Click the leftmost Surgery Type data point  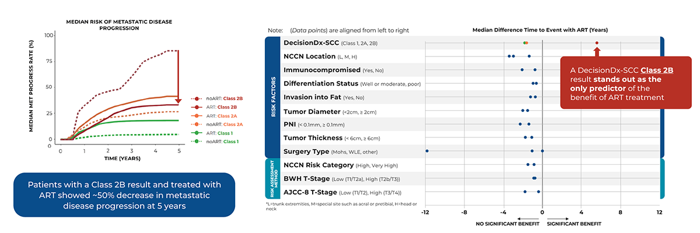[427, 151]
